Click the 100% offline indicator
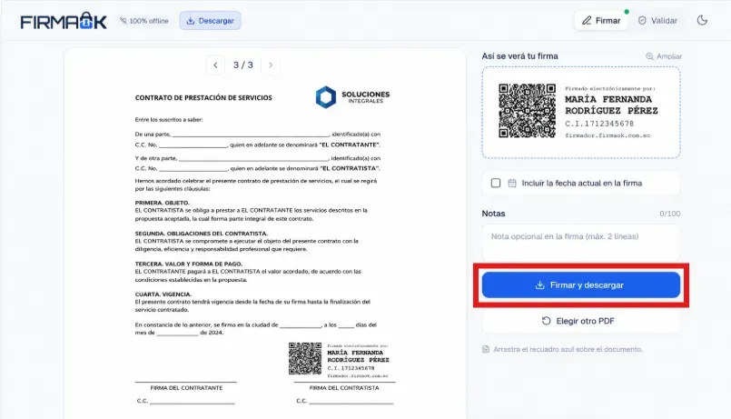The width and height of the screenshot is (731, 419). tap(144, 21)
